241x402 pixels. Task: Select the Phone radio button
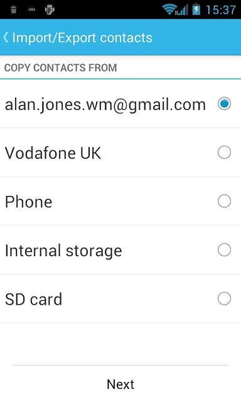click(x=224, y=201)
